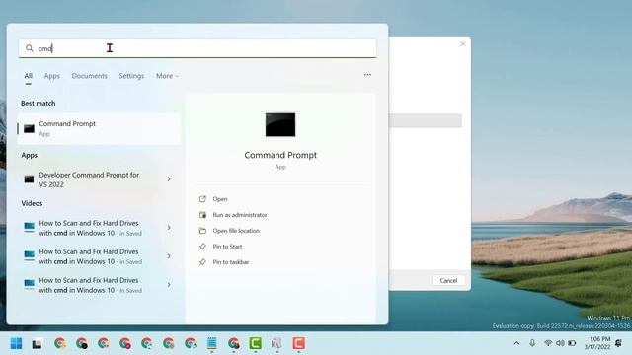Open the gray archive taskbar icon
This screenshot has width=632, height=355.
click(x=276, y=344)
